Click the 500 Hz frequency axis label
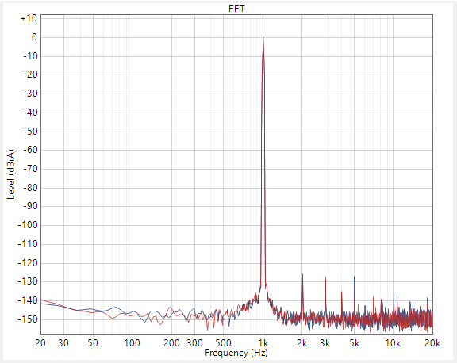 click(x=223, y=343)
